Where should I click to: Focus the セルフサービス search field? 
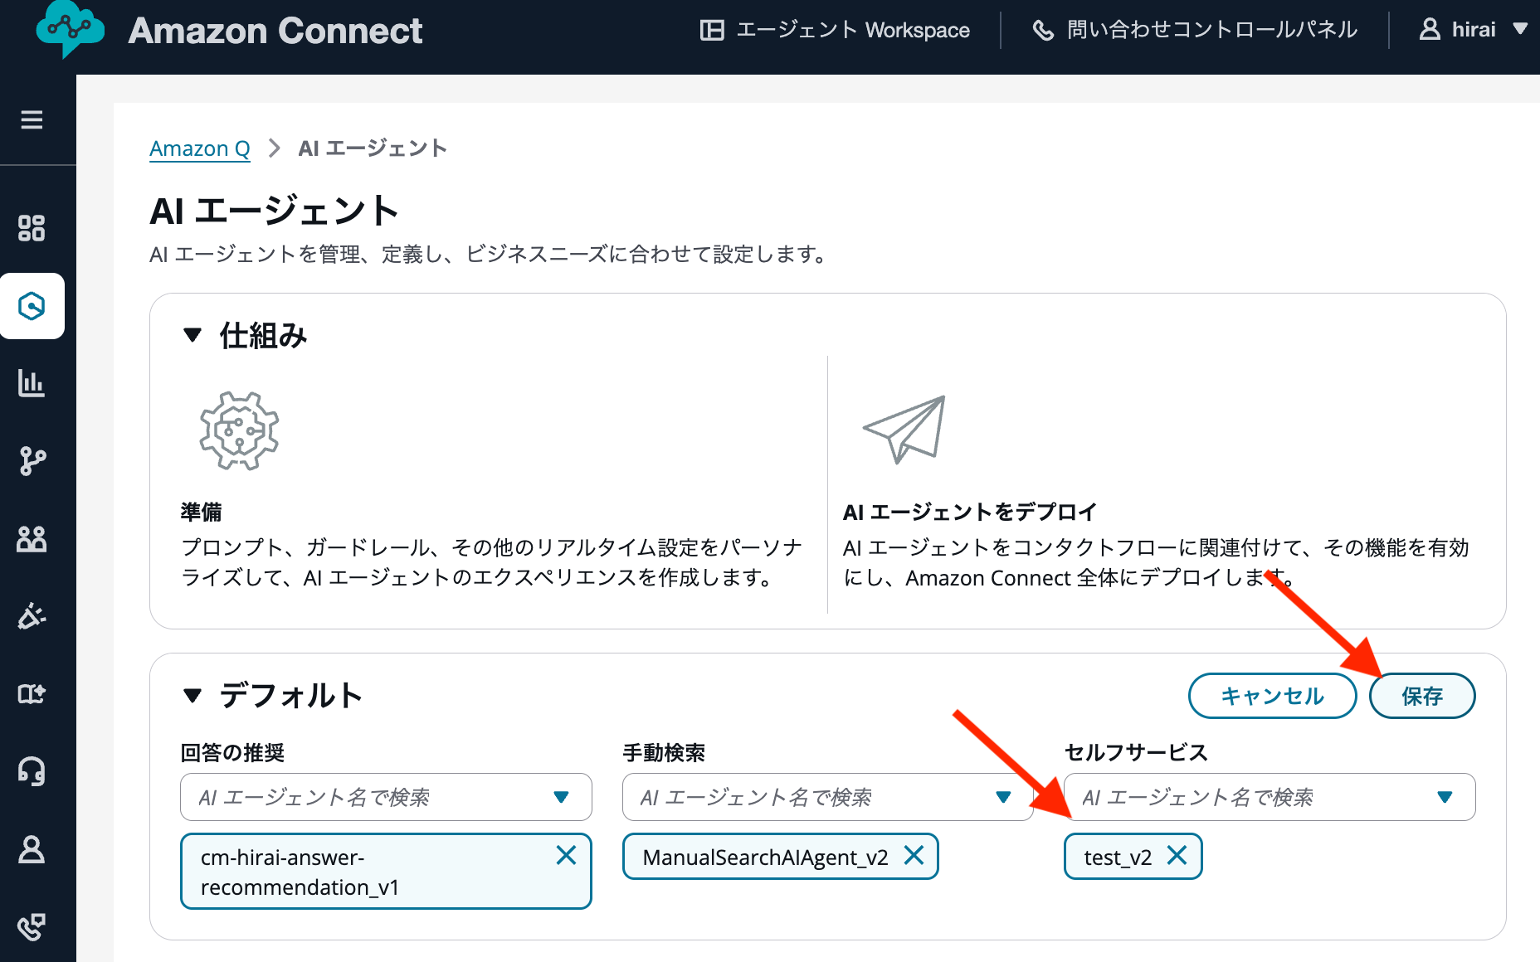click(x=1270, y=797)
